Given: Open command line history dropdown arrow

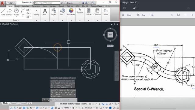Looking at the screenshot, I should (76, 100).
